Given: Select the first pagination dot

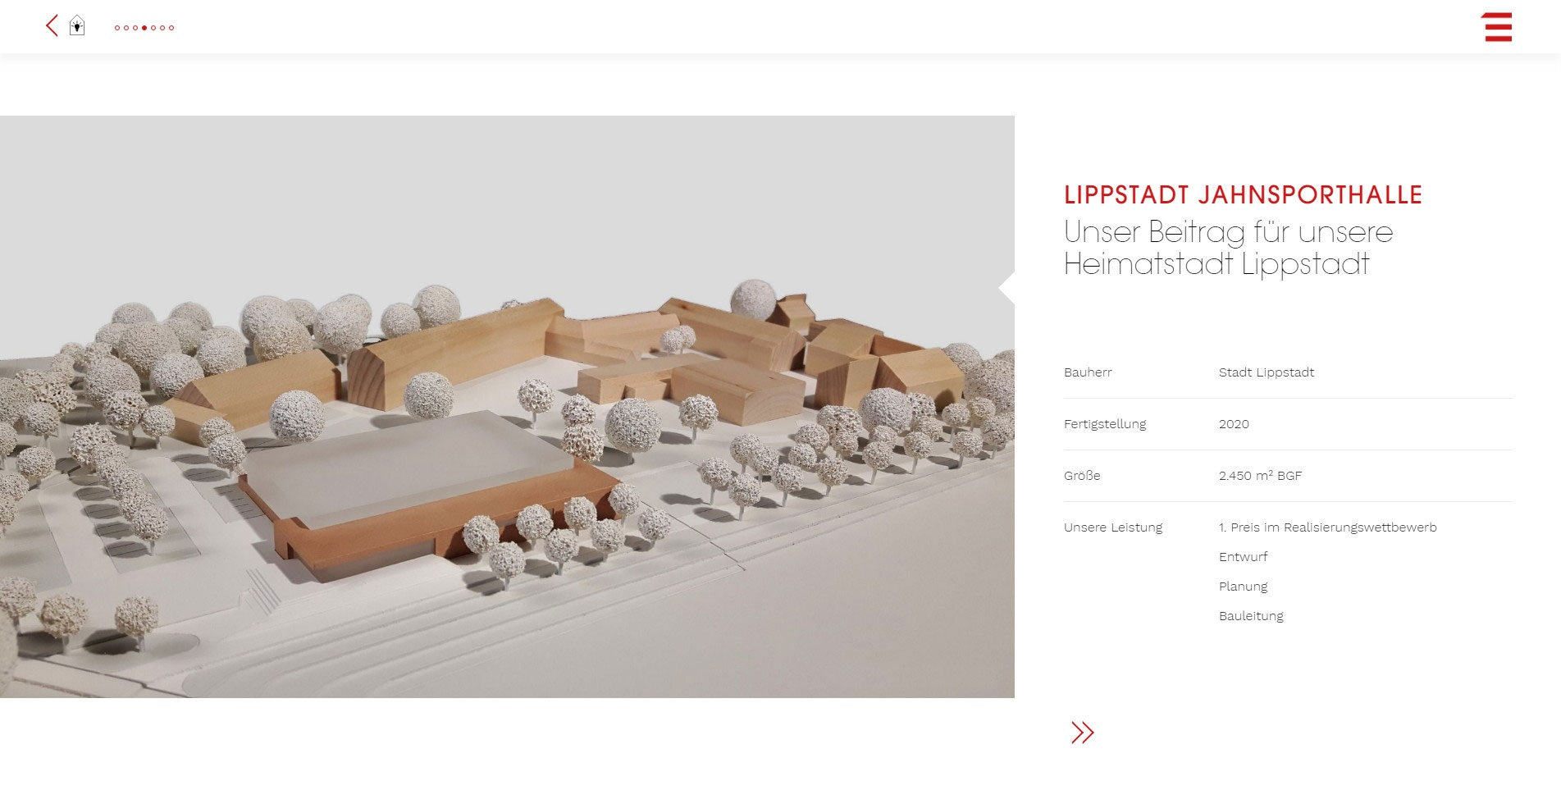Looking at the screenshot, I should [x=117, y=28].
